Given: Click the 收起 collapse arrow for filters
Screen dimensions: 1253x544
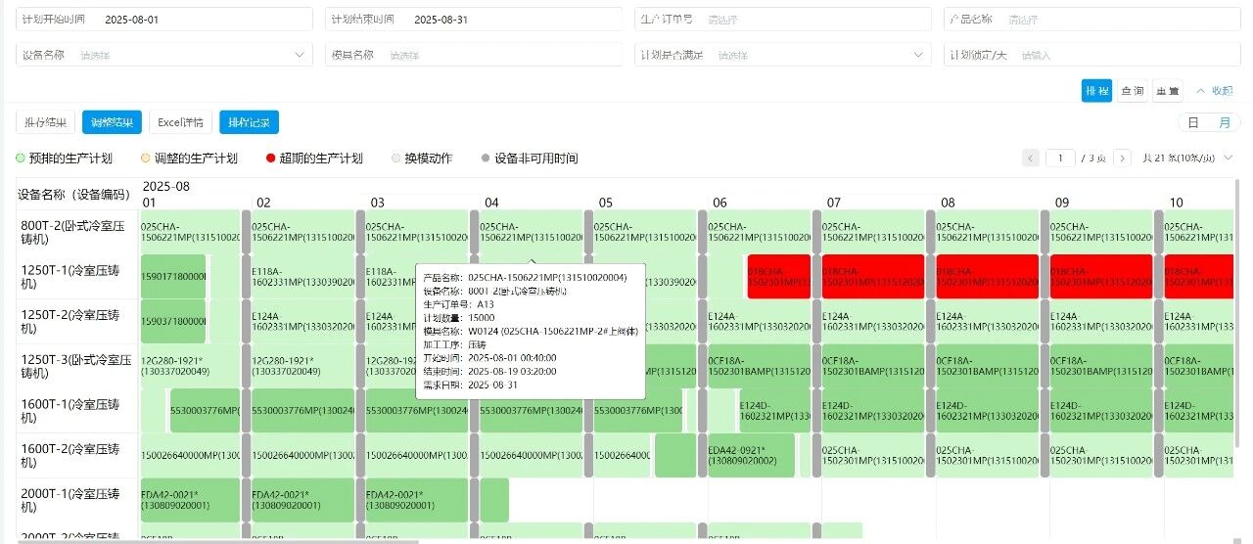Looking at the screenshot, I should 1214,90.
